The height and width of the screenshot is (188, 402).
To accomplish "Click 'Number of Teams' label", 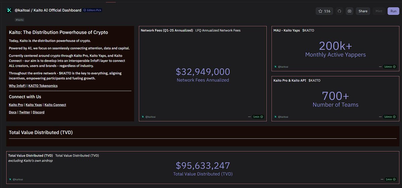I will 336,105.
